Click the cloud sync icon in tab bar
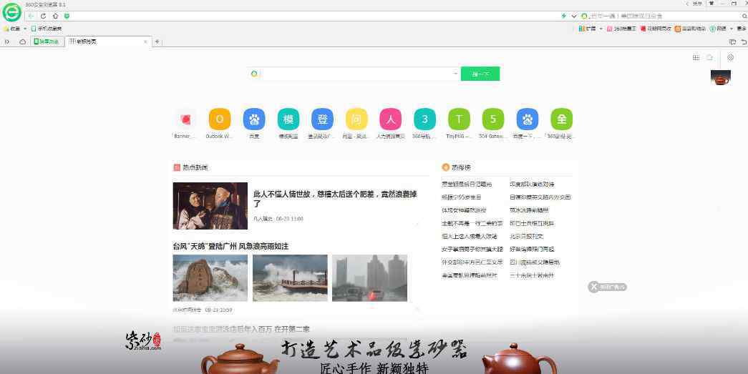Image resolution: width=748 pixels, height=374 pixels. (x=22, y=42)
